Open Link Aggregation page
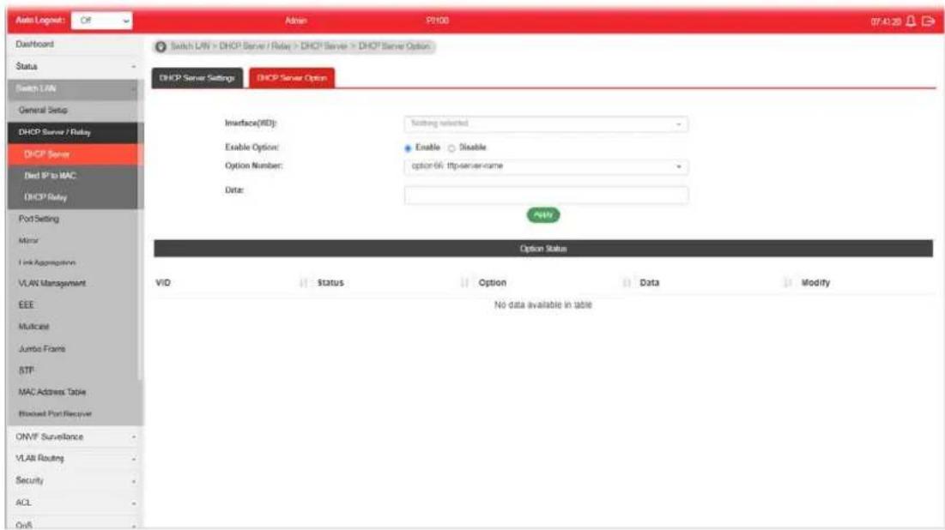Viewport: 945px width, 530px height. (73, 262)
